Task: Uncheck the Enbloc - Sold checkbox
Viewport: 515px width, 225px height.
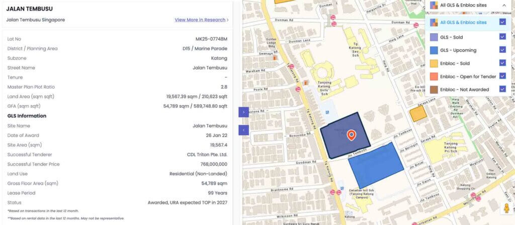Action: pyautogui.click(x=502, y=63)
